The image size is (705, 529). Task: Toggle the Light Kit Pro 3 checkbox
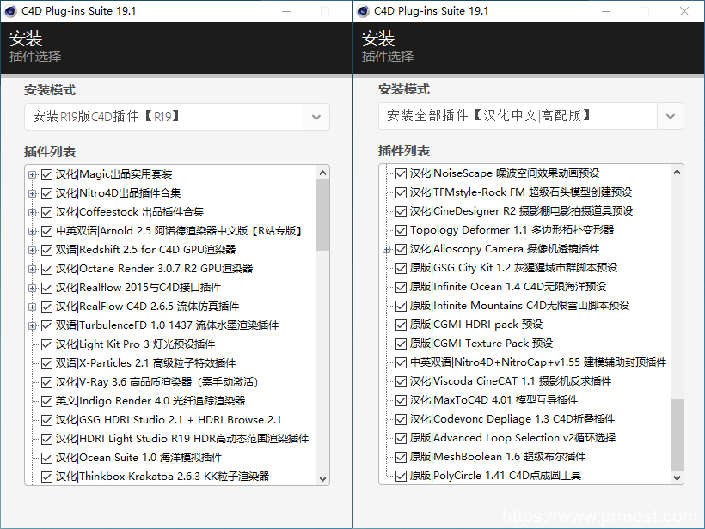pos(46,344)
